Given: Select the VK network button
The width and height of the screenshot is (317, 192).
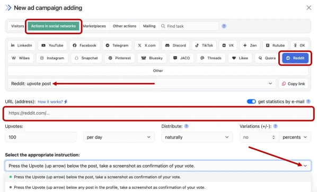Looking at the screenshot, I should click(x=228, y=45).
